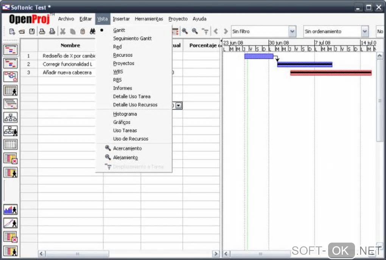This screenshot has width=386, height=260.
Task: Choose Informes from Vista menu
Action: click(x=134, y=88)
